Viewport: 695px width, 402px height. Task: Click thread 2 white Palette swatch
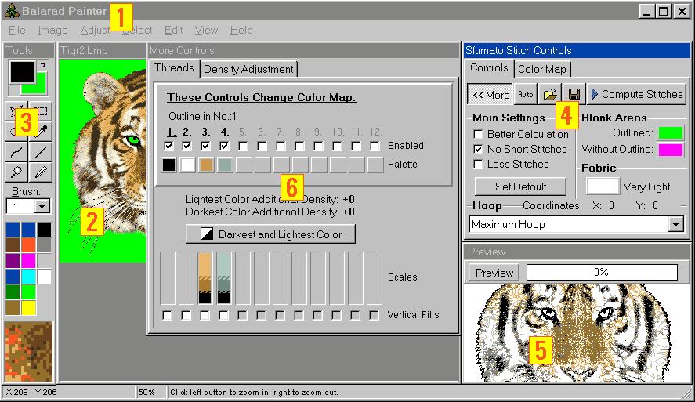click(187, 165)
